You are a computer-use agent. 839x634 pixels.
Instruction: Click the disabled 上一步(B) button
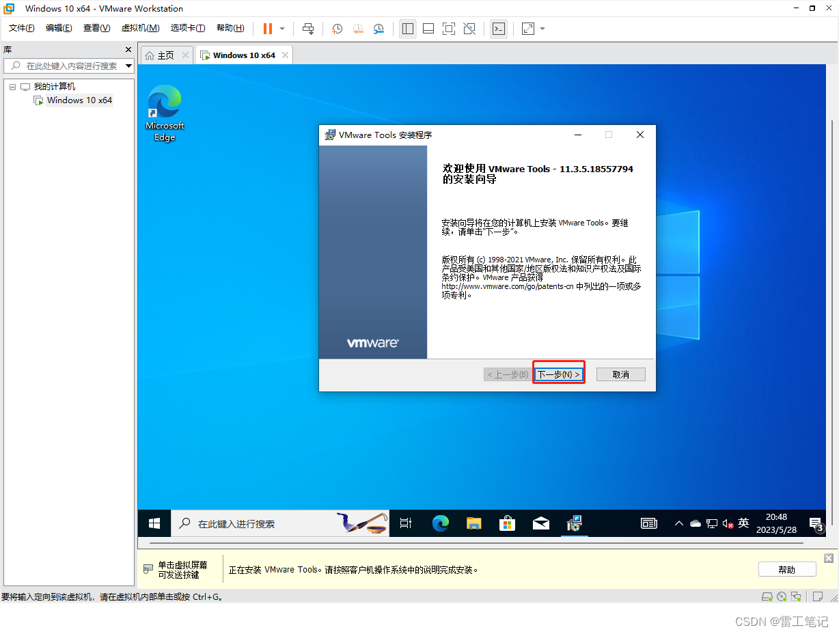point(507,374)
